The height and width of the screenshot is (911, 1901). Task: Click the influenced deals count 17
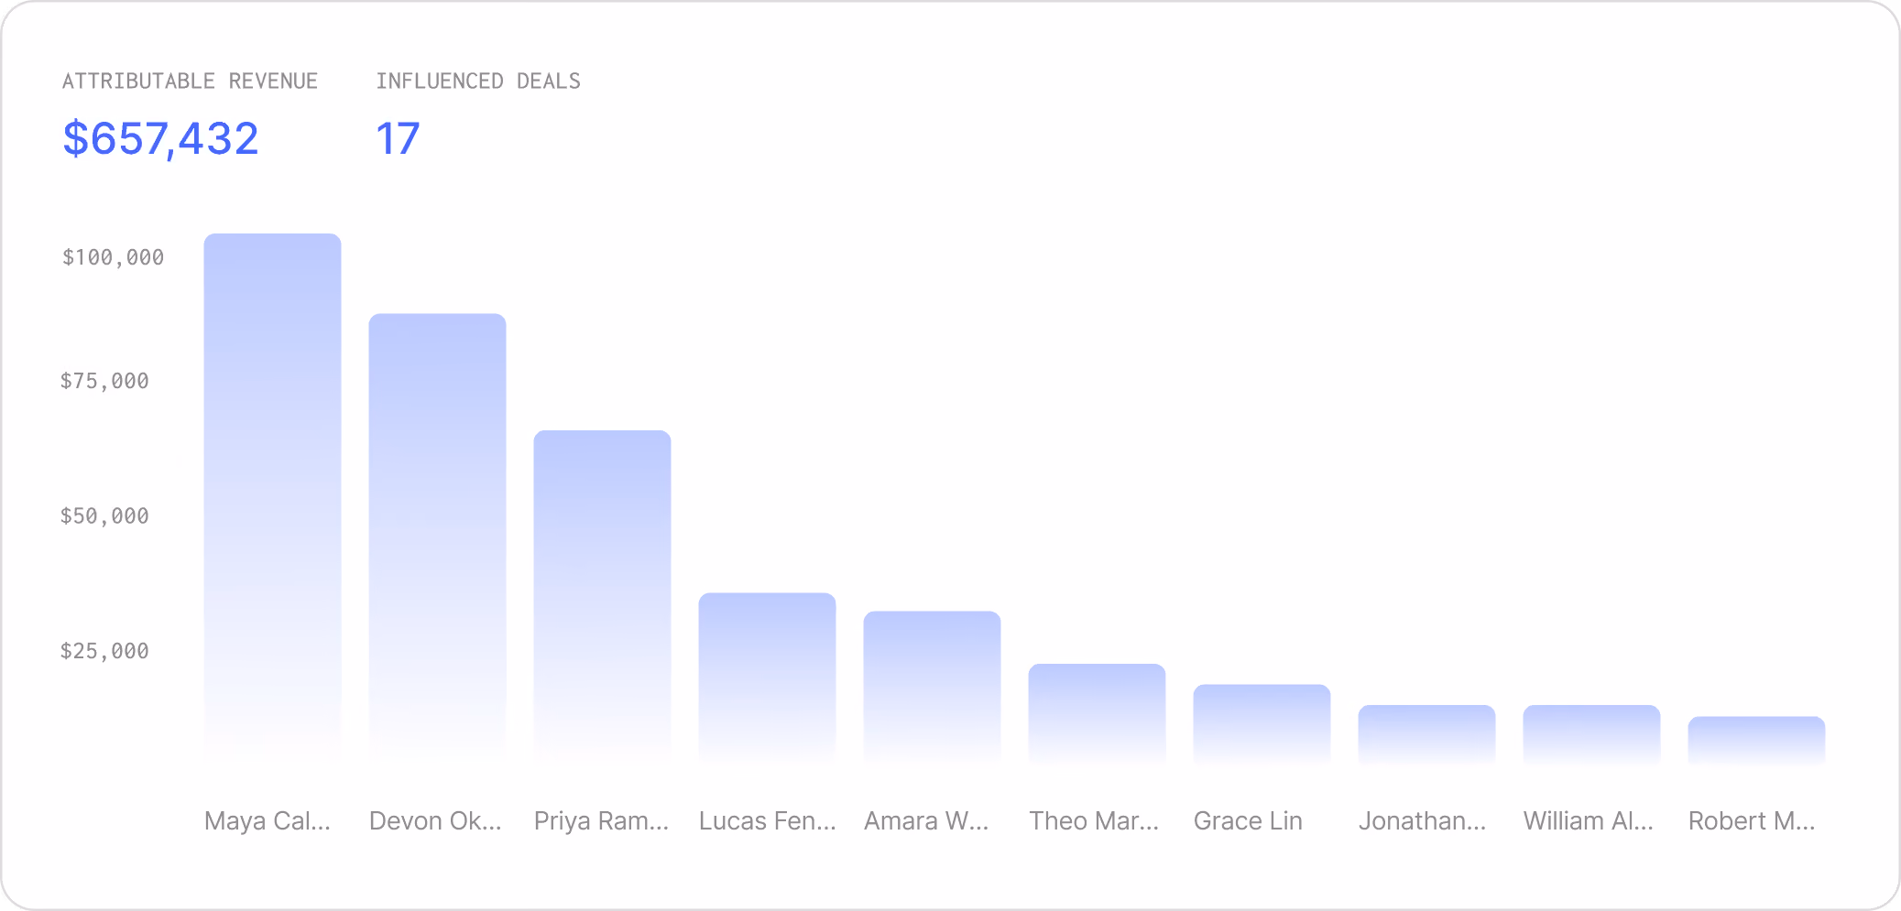click(x=398, y=139)
